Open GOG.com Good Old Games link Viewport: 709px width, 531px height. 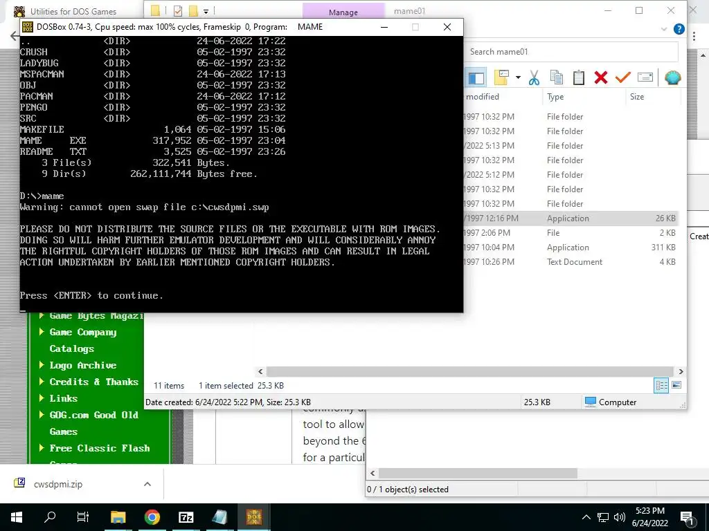click(93, 423)
